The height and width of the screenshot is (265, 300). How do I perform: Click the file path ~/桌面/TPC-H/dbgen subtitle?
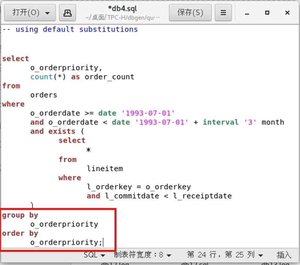coord(123,18)
